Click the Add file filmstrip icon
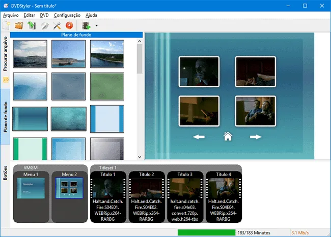 click(x=87, y=26)
